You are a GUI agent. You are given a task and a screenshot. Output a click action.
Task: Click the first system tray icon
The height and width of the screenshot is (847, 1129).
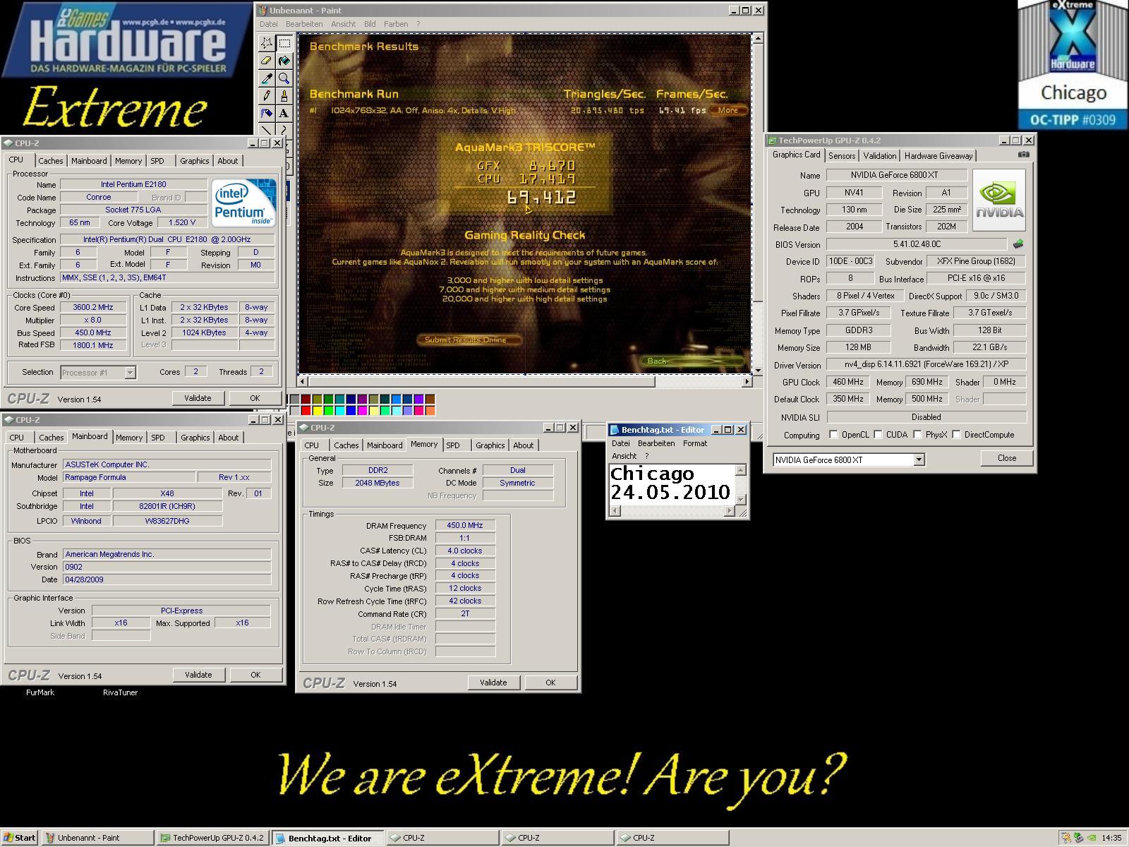pyautogui.click(x=1065, y=838)
